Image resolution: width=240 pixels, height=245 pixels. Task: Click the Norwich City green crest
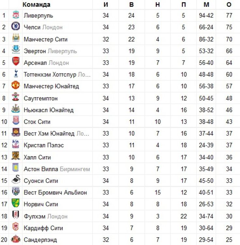pos(16,203)
